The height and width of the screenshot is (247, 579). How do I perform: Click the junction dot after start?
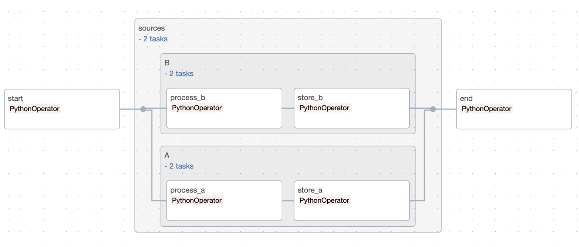[143, 109]
